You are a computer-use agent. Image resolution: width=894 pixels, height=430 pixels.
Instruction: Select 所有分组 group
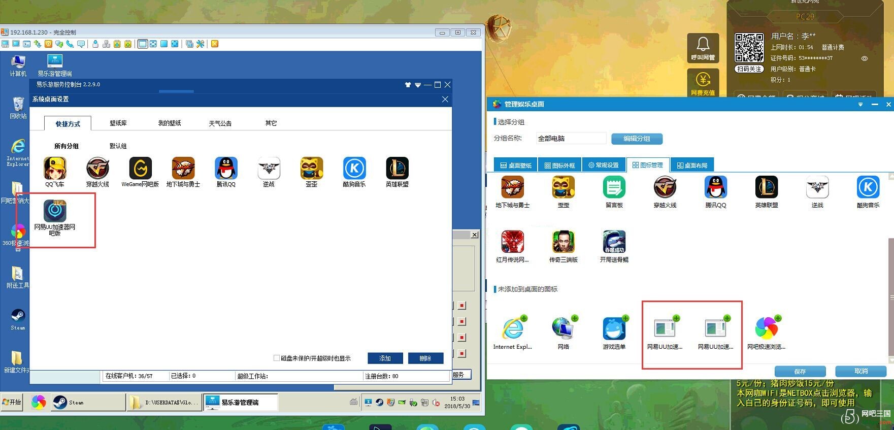67,146
